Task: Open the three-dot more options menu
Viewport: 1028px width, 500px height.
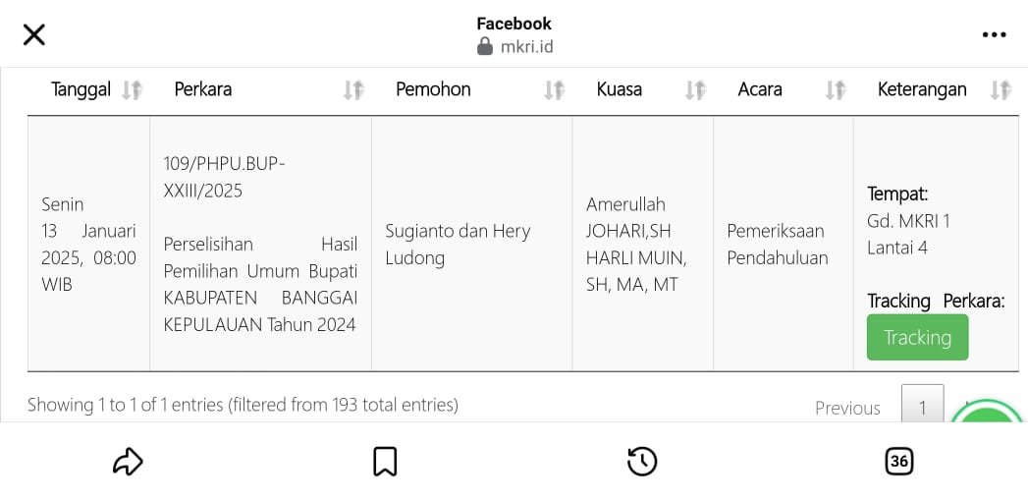Action: pos(994,34)
